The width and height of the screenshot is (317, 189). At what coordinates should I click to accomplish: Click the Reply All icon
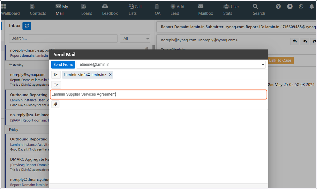point(305,41)
